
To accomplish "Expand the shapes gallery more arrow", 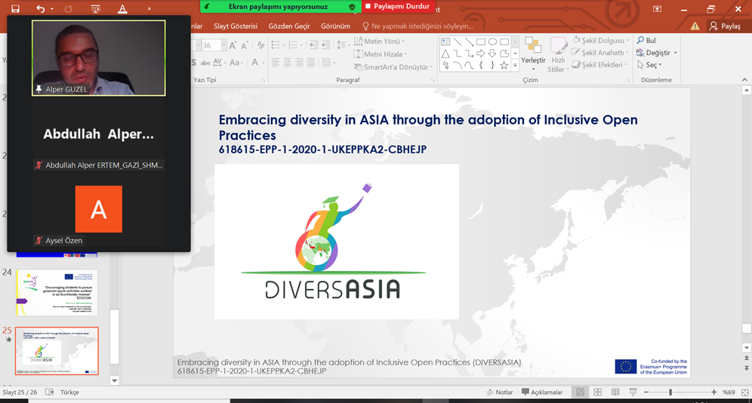I will tap(515, 66).
